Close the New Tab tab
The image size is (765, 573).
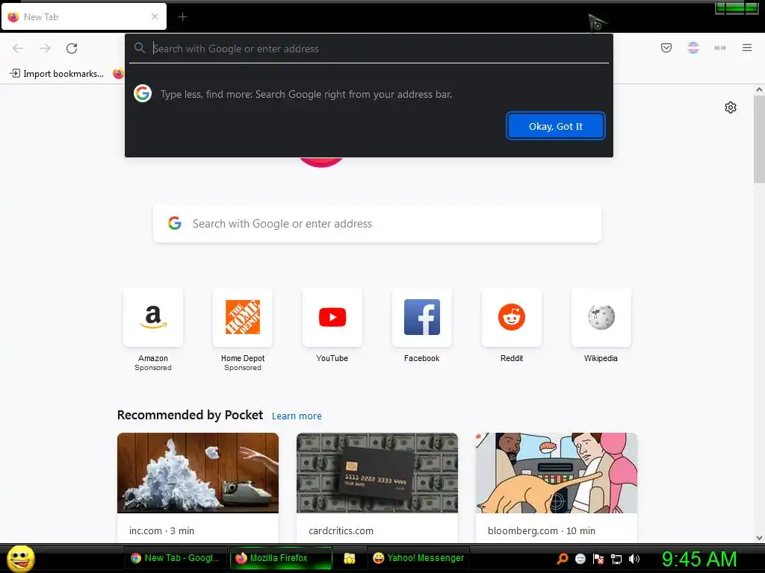tap(155, 16)
